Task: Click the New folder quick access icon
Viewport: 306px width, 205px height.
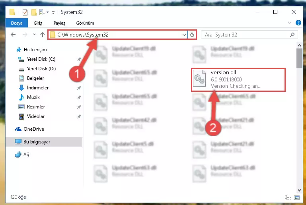Action: (x=34, y=12)
